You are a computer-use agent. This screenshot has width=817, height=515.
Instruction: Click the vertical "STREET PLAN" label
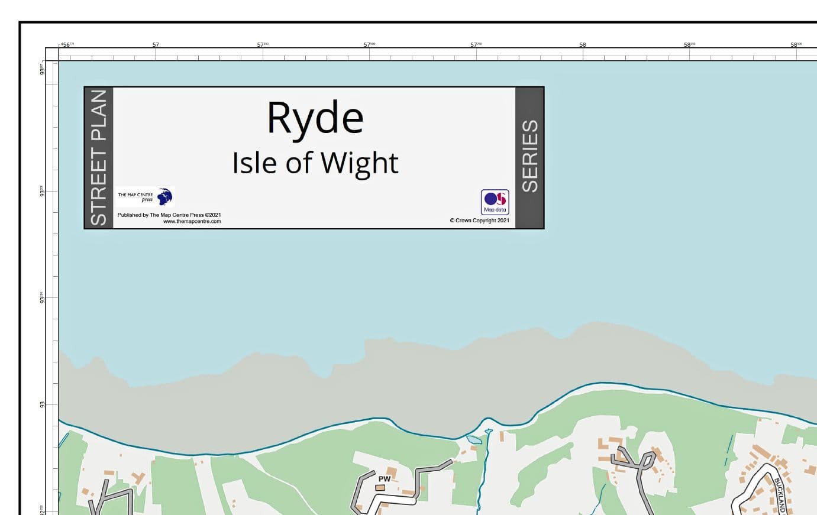(98, 158)
